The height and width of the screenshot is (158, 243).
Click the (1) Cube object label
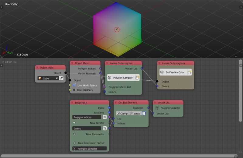click(22, 54)
